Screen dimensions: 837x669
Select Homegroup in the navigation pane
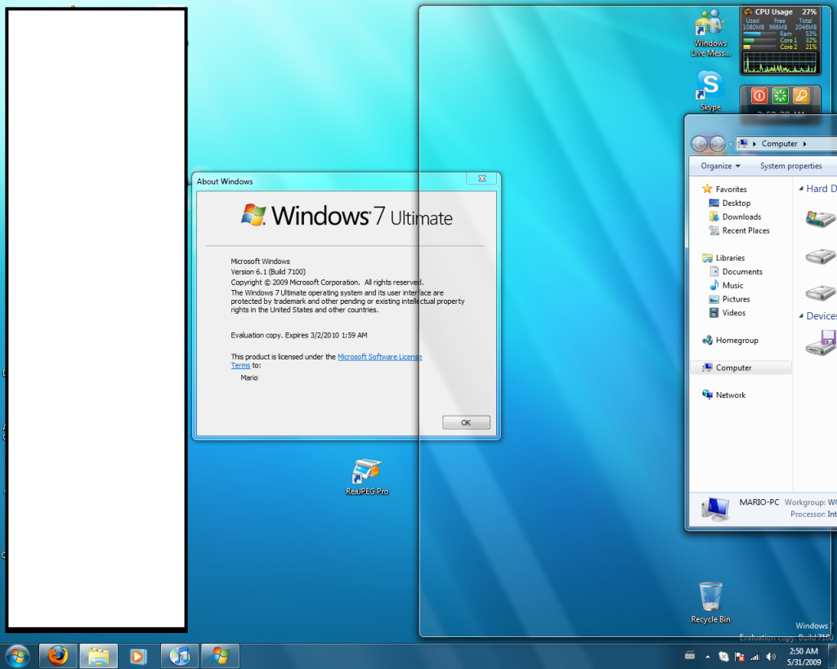pyautogui.click(x=730, y=341)
